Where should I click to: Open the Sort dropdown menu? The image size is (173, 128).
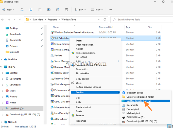point(80,10)
